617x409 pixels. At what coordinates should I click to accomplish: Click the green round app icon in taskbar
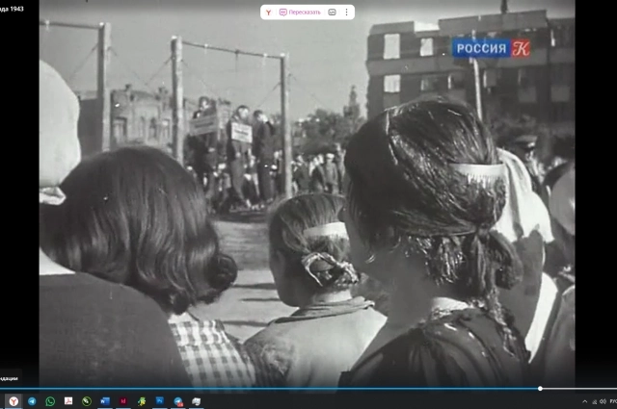87,401
